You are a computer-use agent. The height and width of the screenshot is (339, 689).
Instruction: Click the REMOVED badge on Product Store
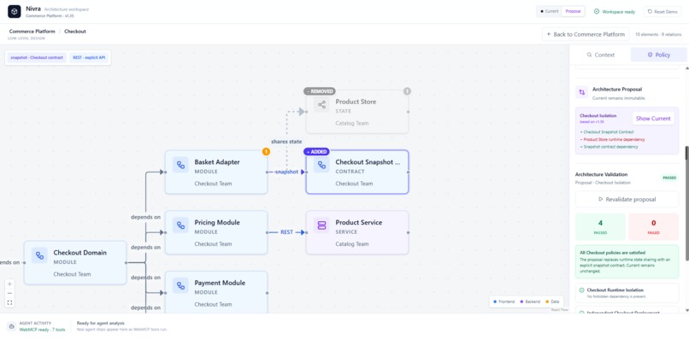(320, 91)
